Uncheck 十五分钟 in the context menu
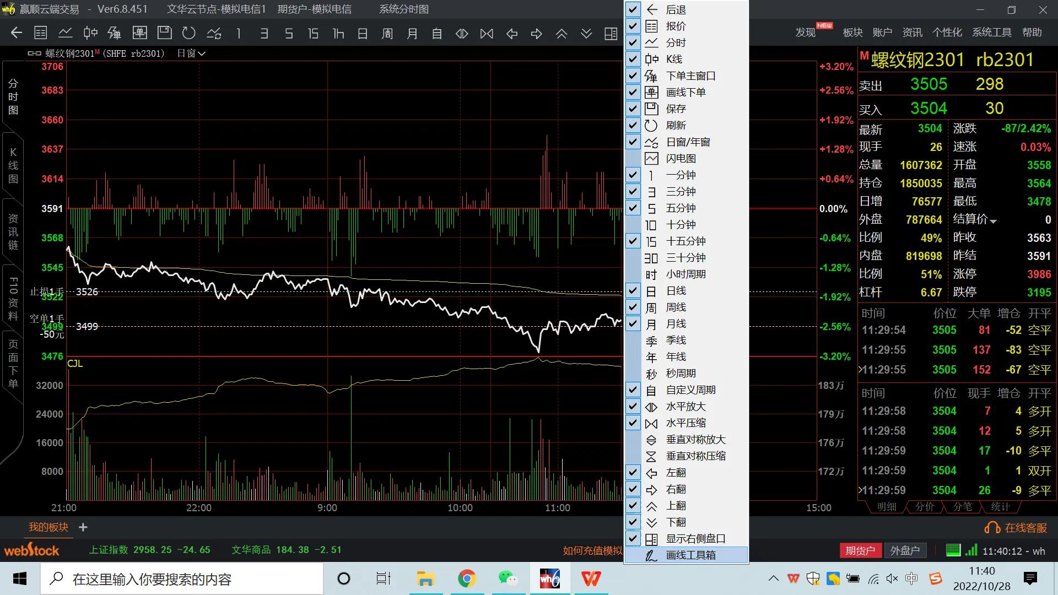The image size is (1058, 595). pyautogui.click(x=633, y=241)
